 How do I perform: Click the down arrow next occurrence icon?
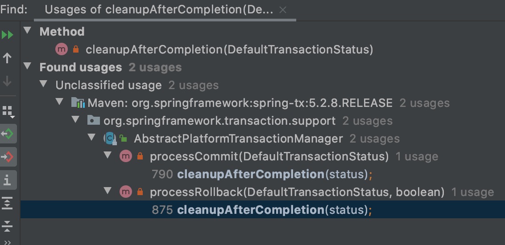(8, 81)
